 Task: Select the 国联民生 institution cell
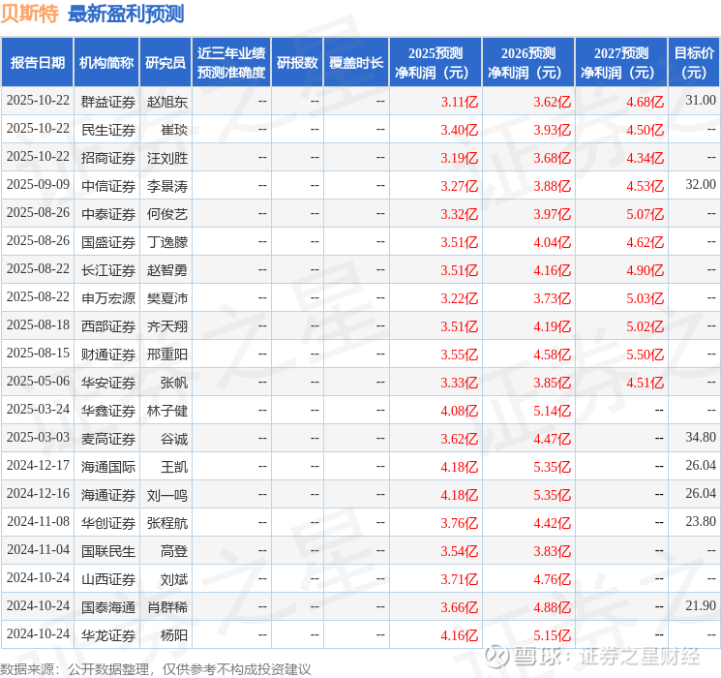click(108, 551)
